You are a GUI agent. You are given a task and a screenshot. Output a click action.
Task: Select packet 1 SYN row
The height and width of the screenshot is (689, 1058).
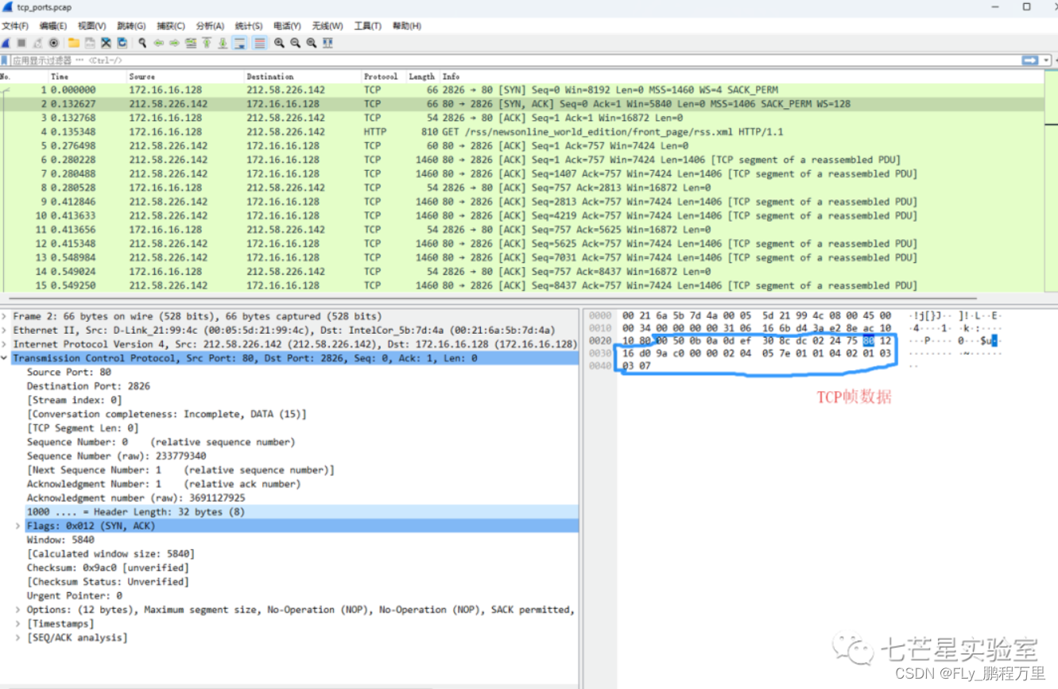521,90
